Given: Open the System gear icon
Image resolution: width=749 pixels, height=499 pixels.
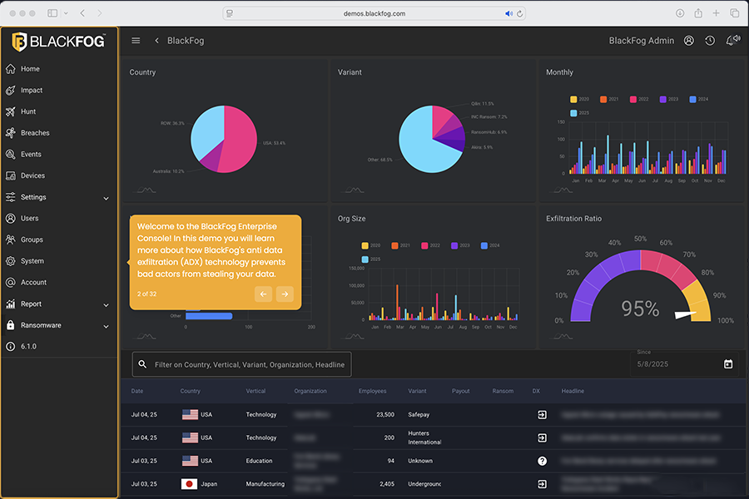Looking at the screenshot, I should [x=11, y=261].
